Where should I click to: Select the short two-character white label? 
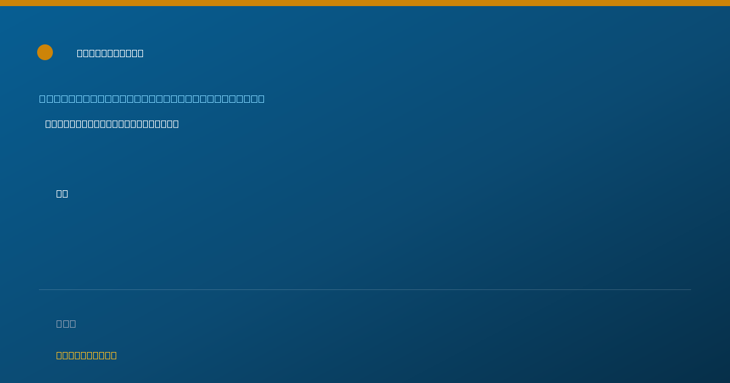[62, 193]
